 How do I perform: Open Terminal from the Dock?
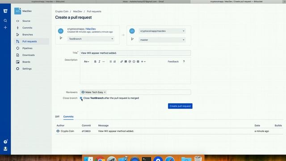tap(147, 159)
